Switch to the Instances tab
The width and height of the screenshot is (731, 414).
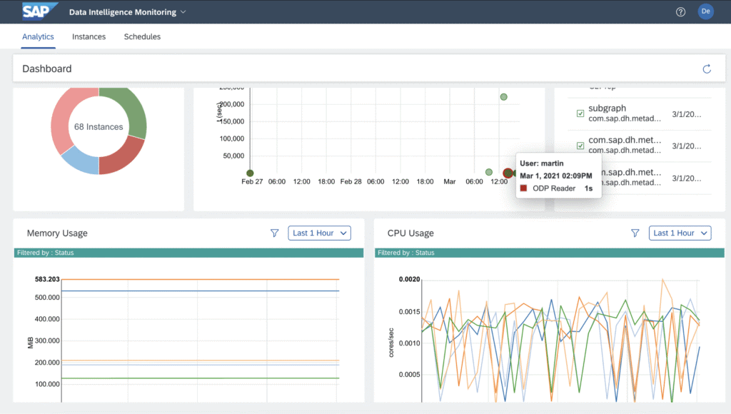point(89,36)
